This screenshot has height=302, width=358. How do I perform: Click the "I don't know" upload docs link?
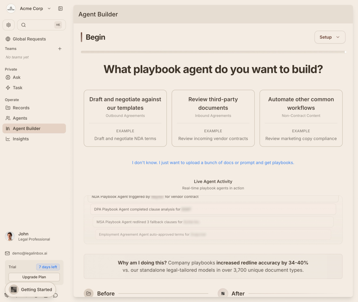[x=213, y=163]
